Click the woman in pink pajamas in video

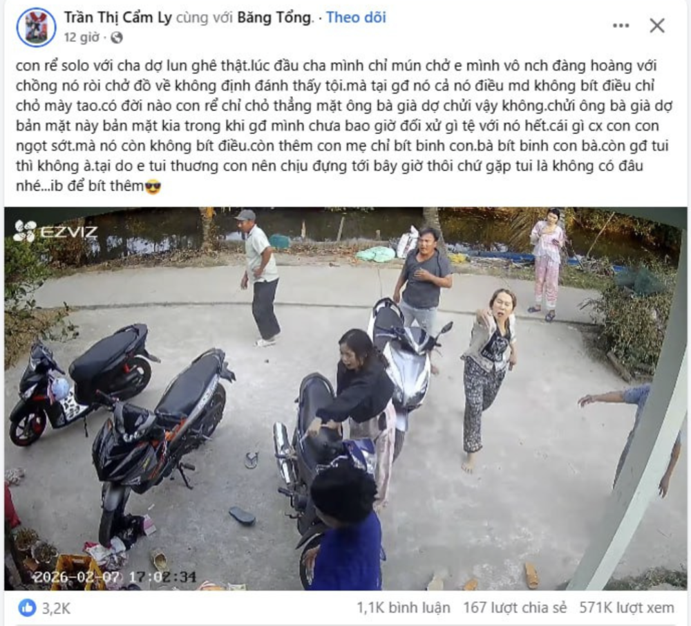547,264
